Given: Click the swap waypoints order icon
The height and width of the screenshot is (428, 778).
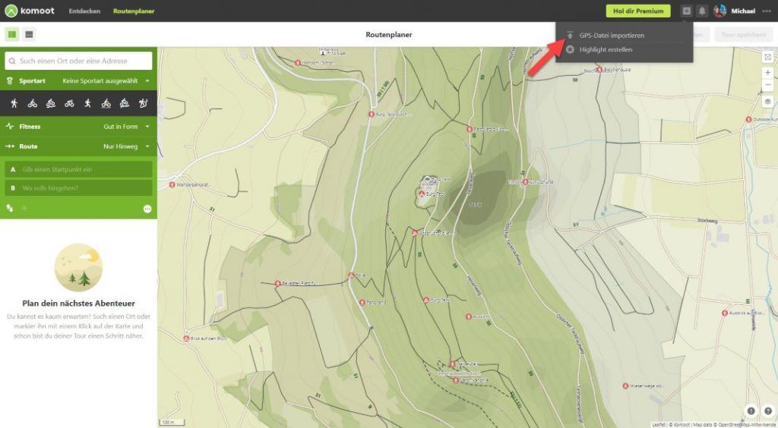Looking at the screenshot, I should tap(9, 209).
